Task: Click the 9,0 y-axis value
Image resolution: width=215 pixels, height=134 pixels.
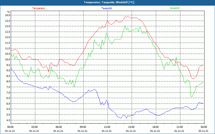Action: [x=8, y=70]
